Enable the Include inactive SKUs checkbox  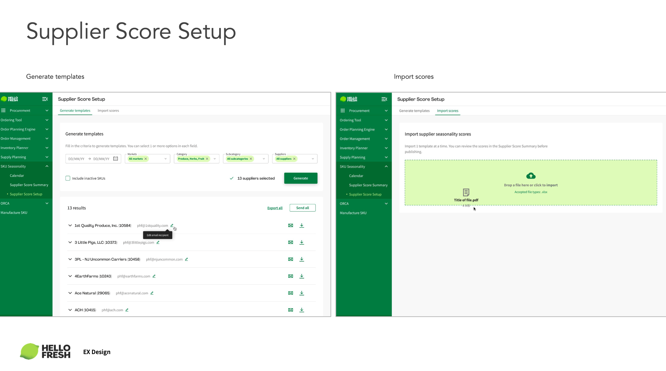pyautogui.click(x=68, y=178)
